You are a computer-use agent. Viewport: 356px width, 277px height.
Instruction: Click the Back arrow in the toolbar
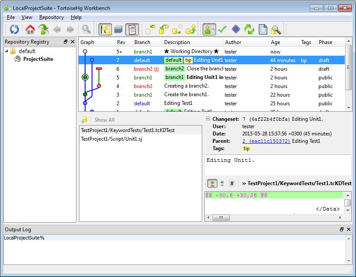57,29
